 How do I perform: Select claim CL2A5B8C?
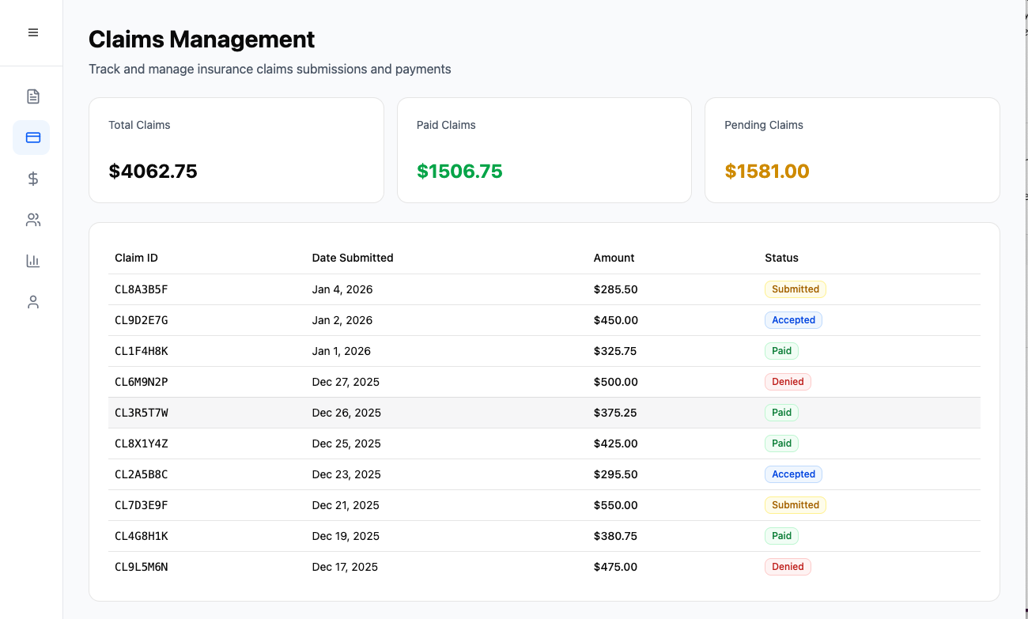click(x=544, y=474)
